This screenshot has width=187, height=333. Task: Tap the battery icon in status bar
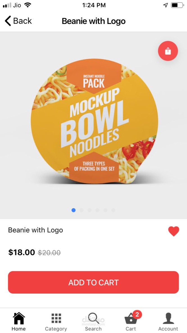click(x=177, y=5)
